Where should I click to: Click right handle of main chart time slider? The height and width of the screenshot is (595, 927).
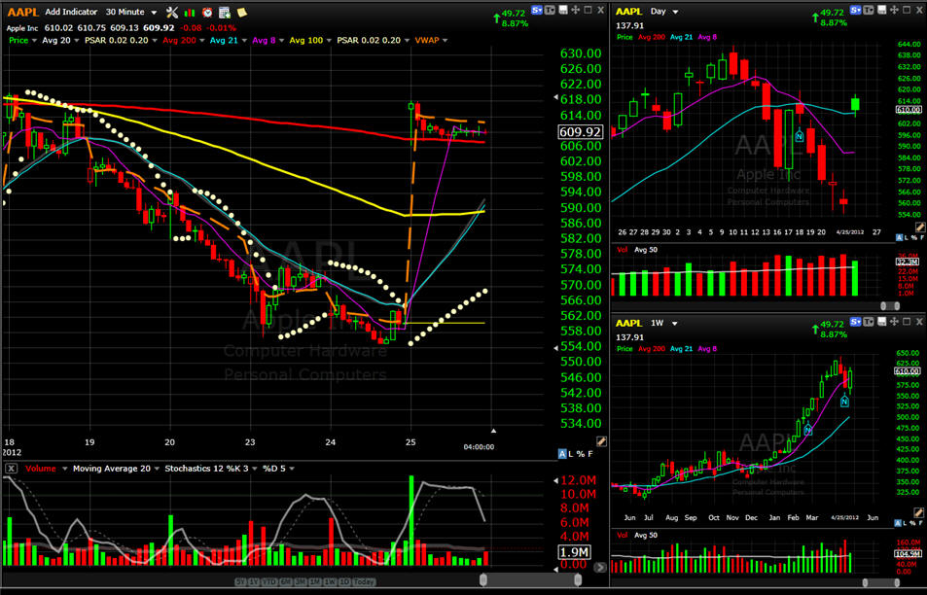coord(578,579)
